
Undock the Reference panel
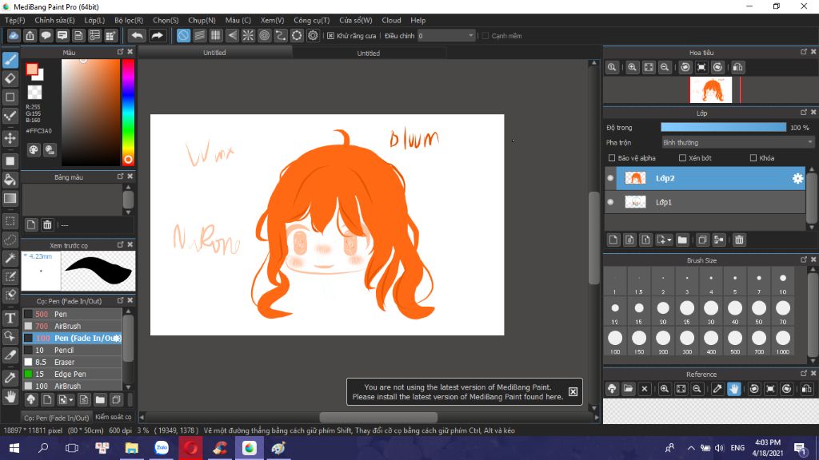[x=803, y=374]
